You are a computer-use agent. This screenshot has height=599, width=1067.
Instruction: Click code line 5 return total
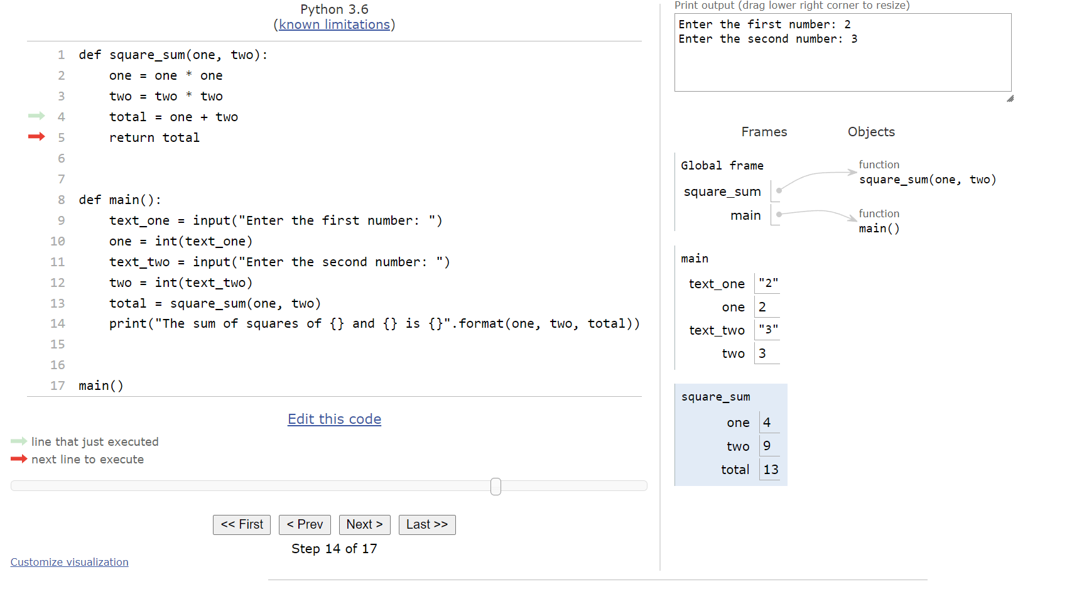154,138
